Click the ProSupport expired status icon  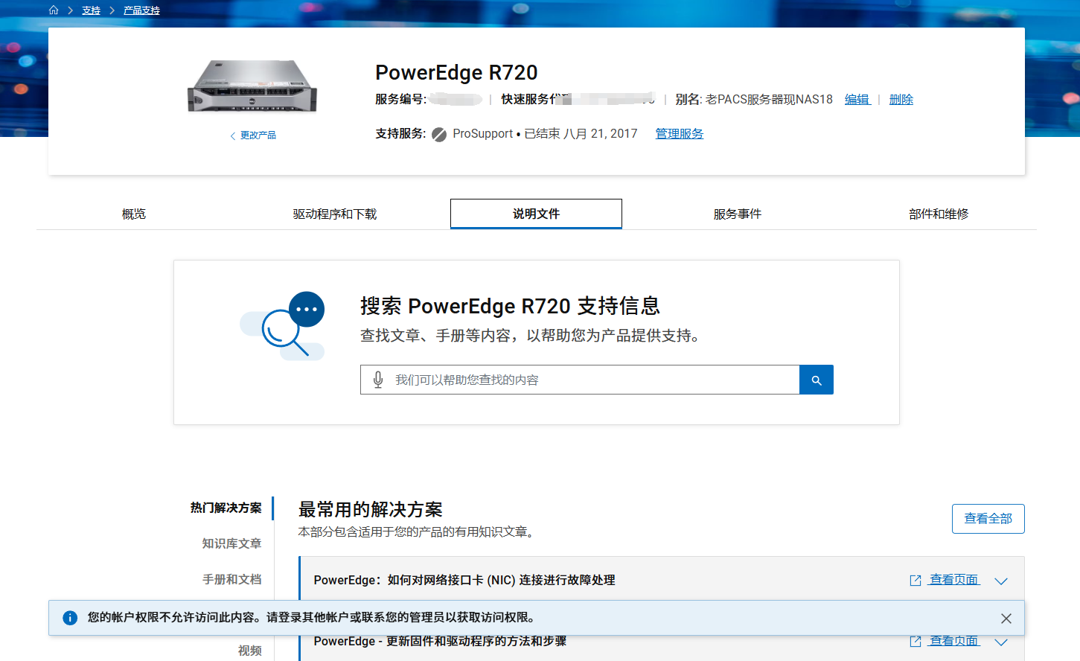click(439, 135)
